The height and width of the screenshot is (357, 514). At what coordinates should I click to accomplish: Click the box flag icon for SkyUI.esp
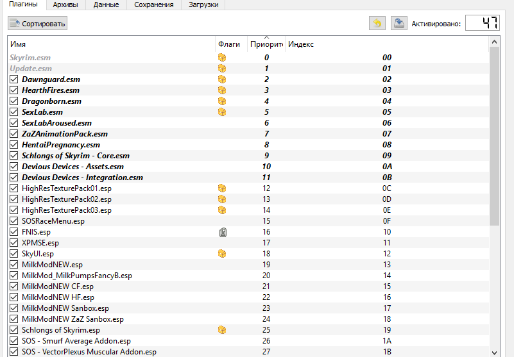pos(222,254)
